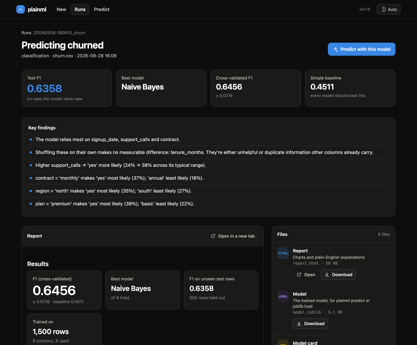The image size is (417, 345).
Task: Click the HTML file type icon
Action: point(283,253)
